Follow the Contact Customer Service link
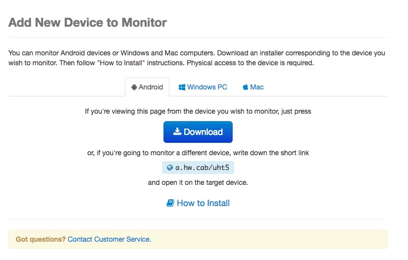 pyautogui.click(x=109, y=239)
